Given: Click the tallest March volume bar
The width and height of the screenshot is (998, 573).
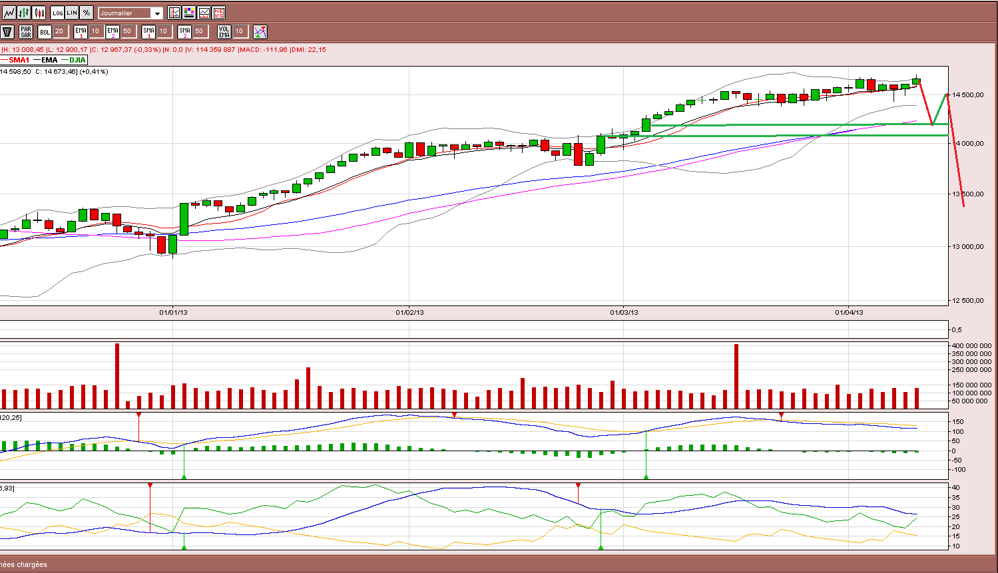Looking at the screenshot, I should click(736, 376).
